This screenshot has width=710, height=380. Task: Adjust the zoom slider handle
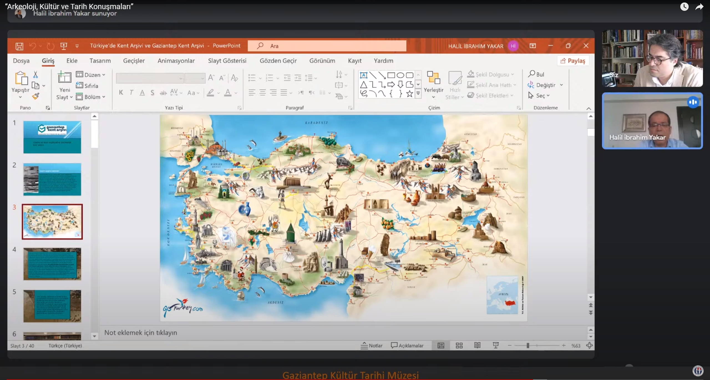[528, 345]
